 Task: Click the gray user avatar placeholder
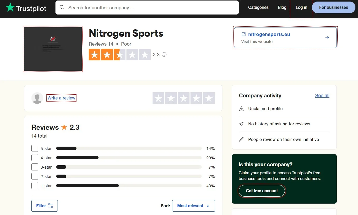click(37, 98)
